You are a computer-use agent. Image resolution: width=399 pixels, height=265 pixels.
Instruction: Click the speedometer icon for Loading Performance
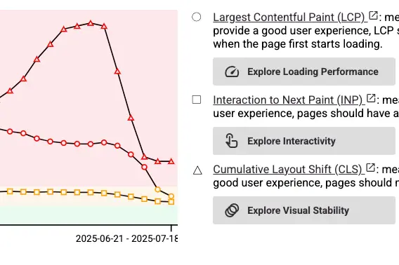(232, 72)
